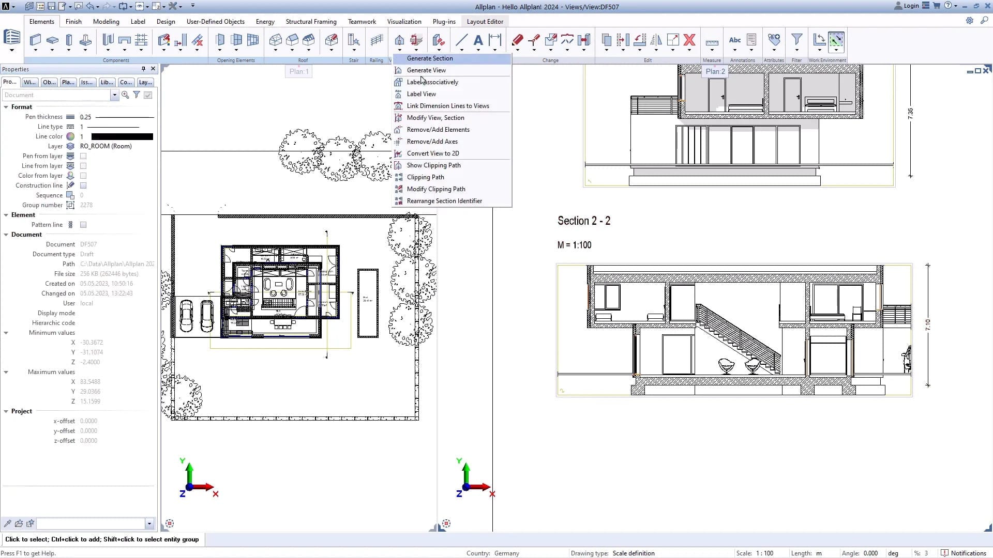Viewport: 993px width, 558px height.
Task: Click the red X Delete tool
Action: (x=689, y=40)
